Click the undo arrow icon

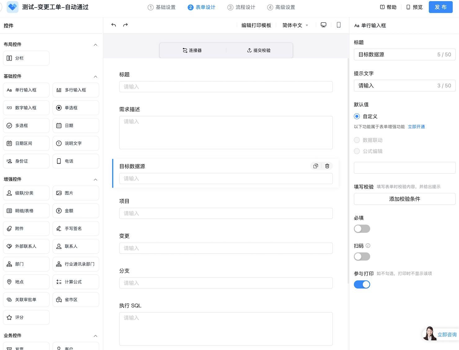[114, 25]
